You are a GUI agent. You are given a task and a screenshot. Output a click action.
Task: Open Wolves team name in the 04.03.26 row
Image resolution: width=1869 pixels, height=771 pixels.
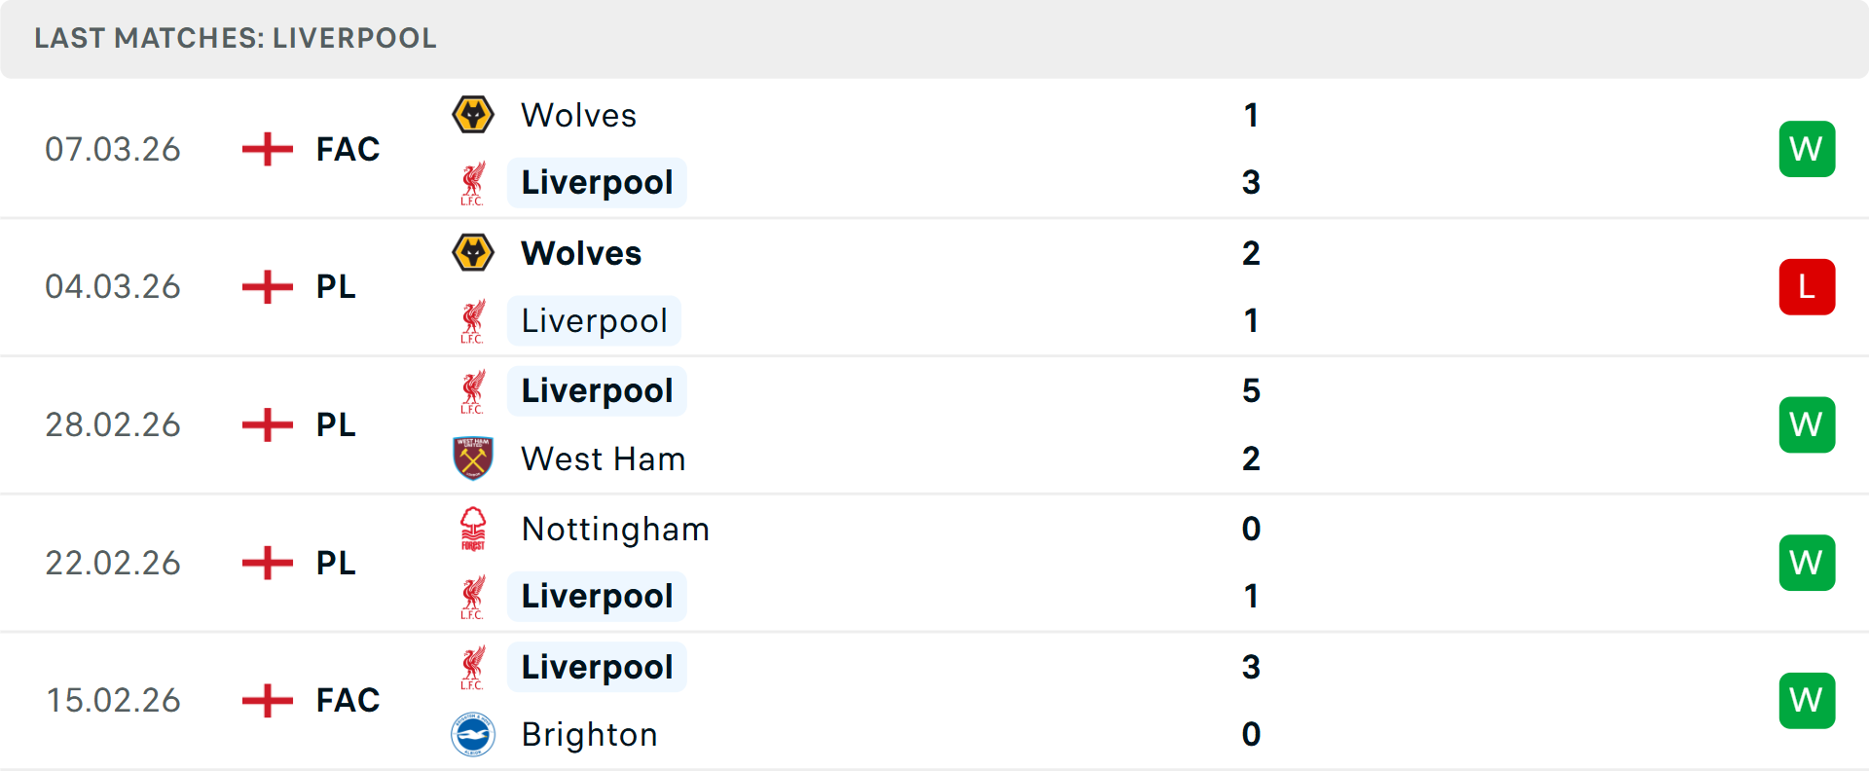pyautogui.click(x=581, y=252)
